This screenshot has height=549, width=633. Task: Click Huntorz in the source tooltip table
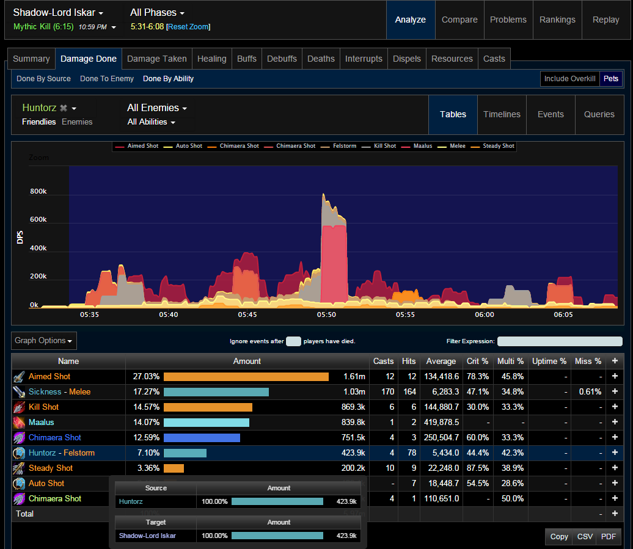pyautogui.click(x=131, y=501)
